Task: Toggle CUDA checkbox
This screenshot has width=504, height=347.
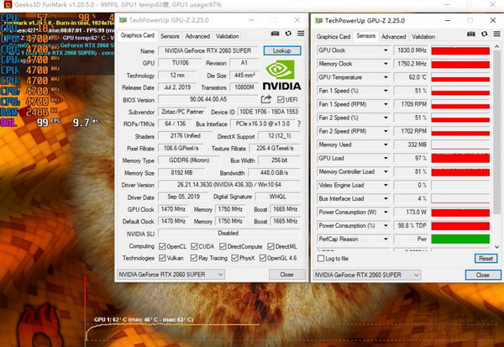Action: click(x=194, y=246)
